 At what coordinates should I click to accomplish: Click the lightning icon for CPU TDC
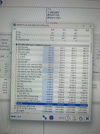(16, 84)
